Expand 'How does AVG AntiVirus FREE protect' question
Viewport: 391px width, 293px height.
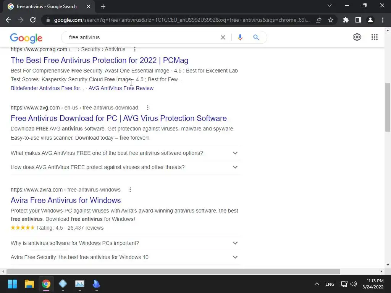(125, 167)
